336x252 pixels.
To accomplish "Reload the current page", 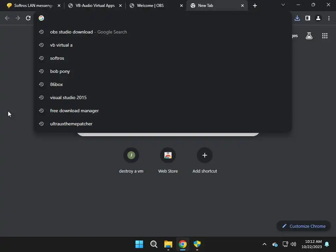I will 28,18.
